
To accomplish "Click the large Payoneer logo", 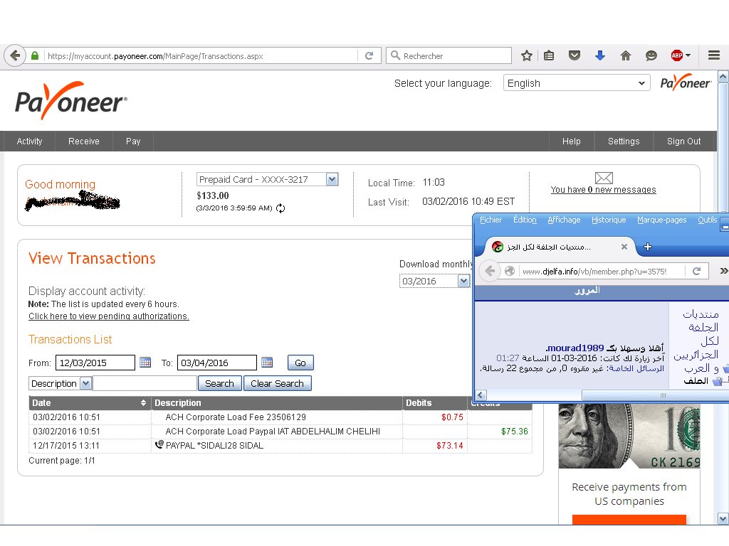I will tap(71, 101).
